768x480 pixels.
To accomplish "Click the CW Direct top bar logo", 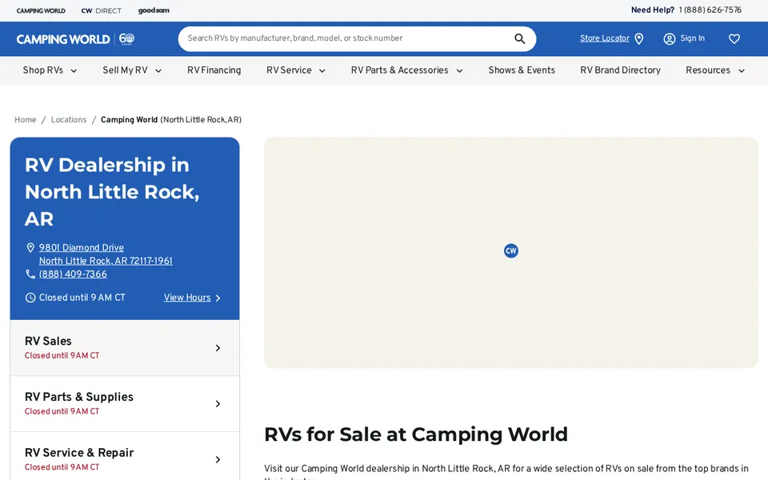I will (102, 10).
